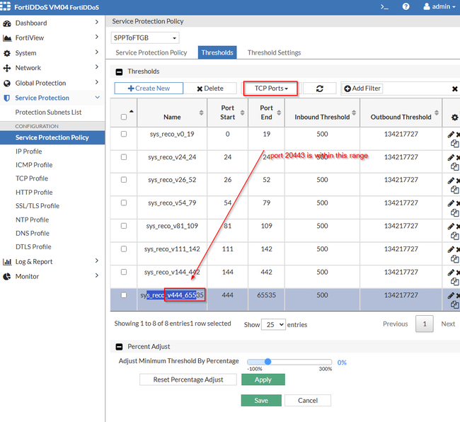Edit the sys_reco_v0_19 row with pencil icon
This screenshot has width=460, height=422.
[x=451, y=134]
